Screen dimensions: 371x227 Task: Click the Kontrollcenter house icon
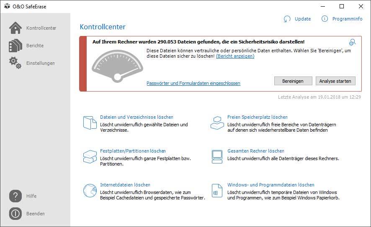[x=15, y=28]
